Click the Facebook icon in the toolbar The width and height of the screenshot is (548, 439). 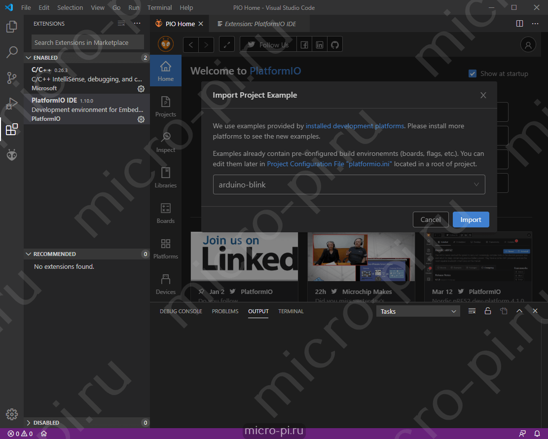click(304, 44)
